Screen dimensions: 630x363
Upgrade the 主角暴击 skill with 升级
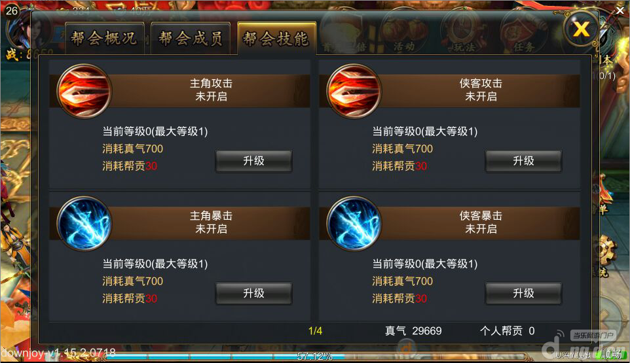[x=253, y=293]
